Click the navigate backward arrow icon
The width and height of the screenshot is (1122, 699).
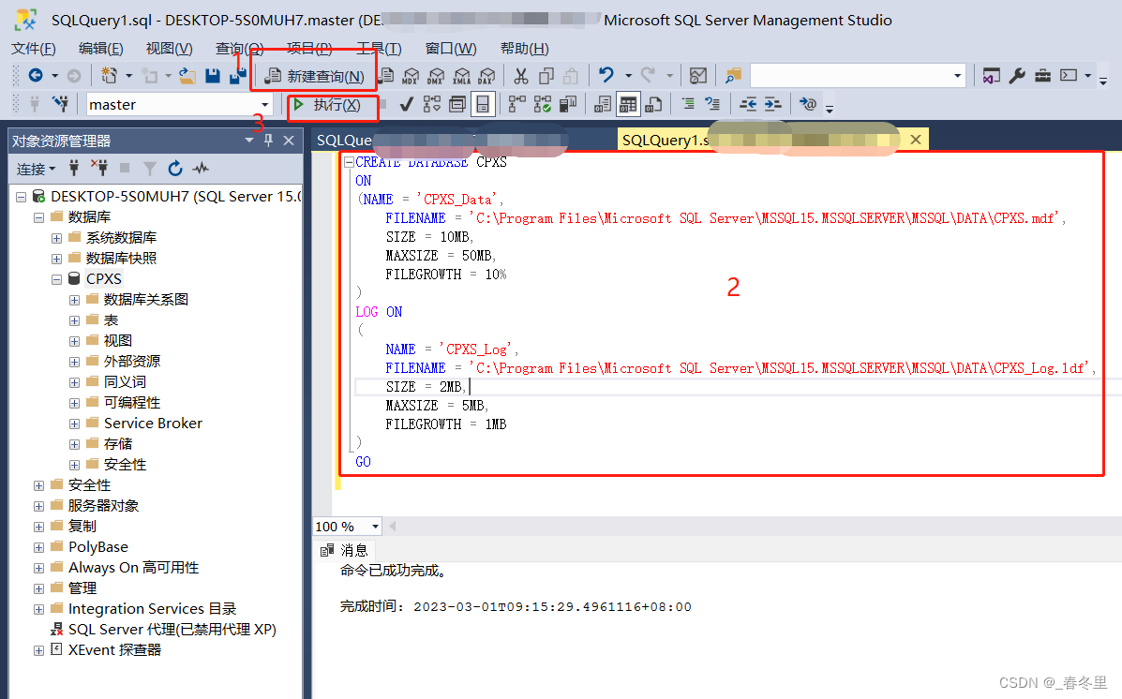(35, 75)
